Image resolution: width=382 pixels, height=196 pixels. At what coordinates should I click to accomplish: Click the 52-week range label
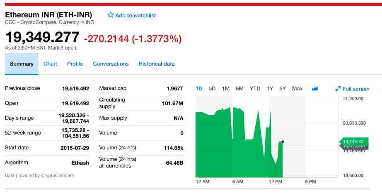point(23,133)
